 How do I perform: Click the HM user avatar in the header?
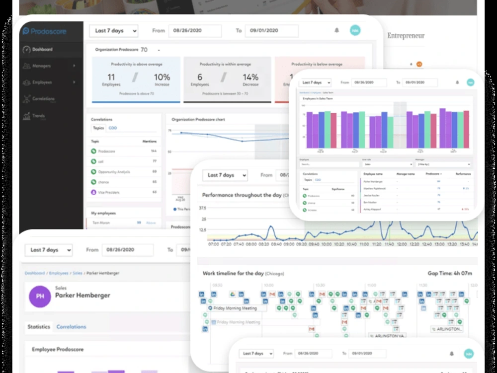point(356,30)
